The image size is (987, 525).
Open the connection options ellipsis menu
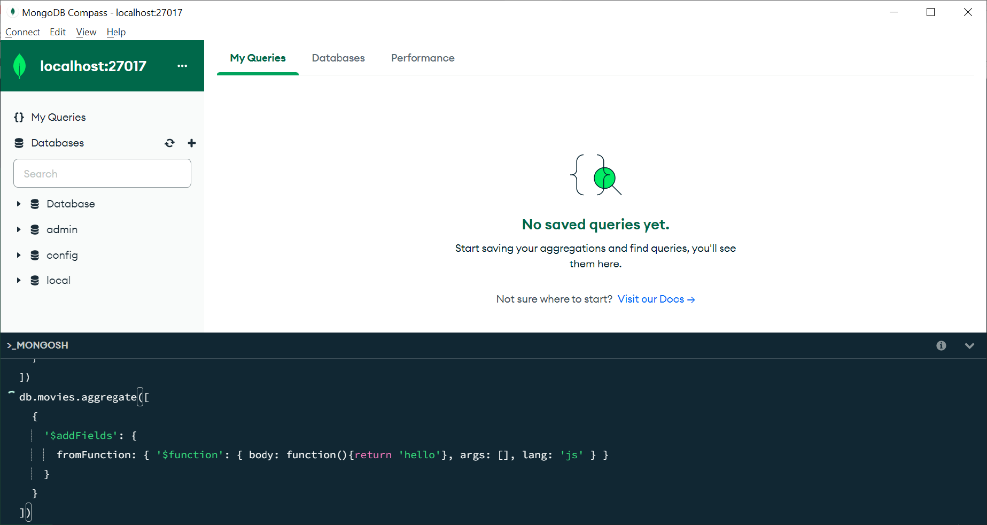click(182, 66)
